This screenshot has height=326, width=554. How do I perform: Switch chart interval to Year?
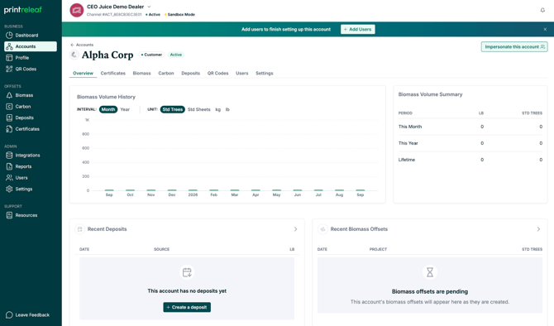point(125,109)
